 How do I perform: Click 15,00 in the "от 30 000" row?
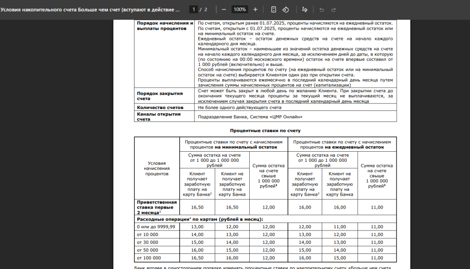tap(197, 242)
